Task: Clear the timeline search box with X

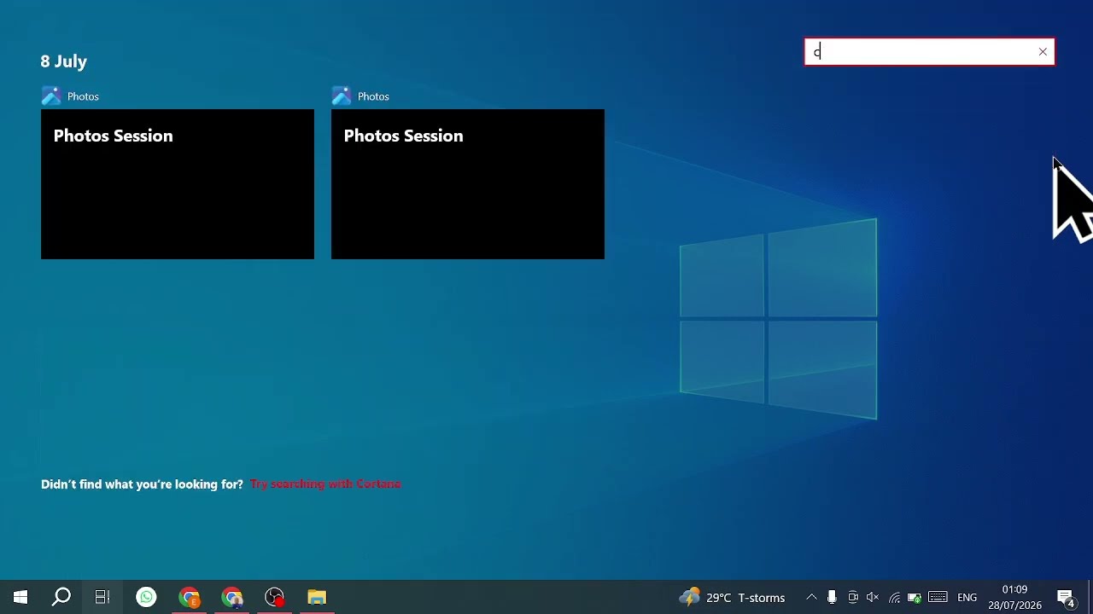Action: pyautogui.click(x=1043, y=52)
